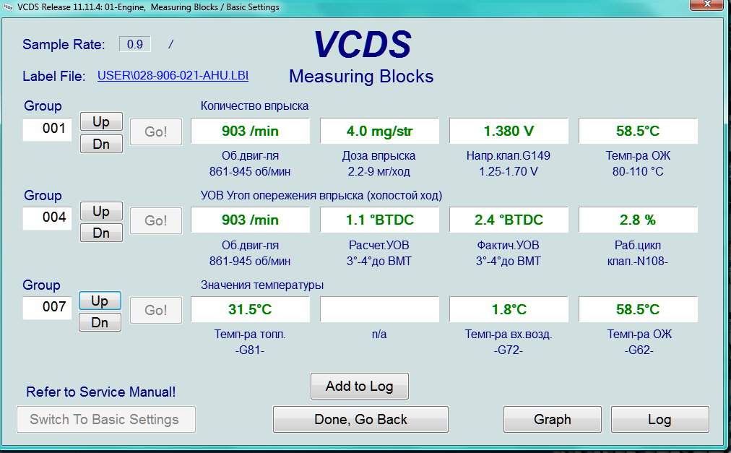Select the Group 001 number field

coord(48,129)
